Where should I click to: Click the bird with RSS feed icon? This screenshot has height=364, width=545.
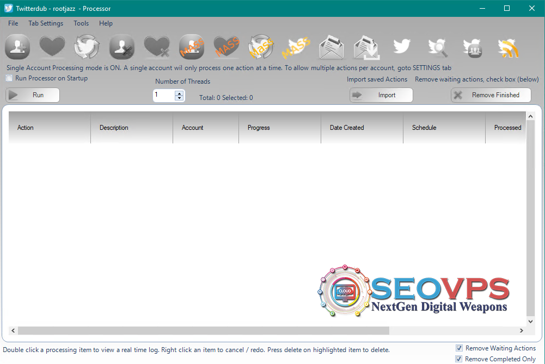[508, 47]
